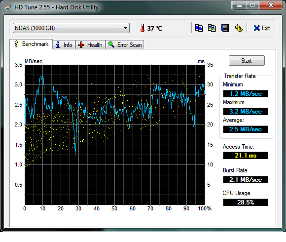Viewport: 286px width, 242px height.
Task: Click the blue Info tab icon
Action: [58, 45]
